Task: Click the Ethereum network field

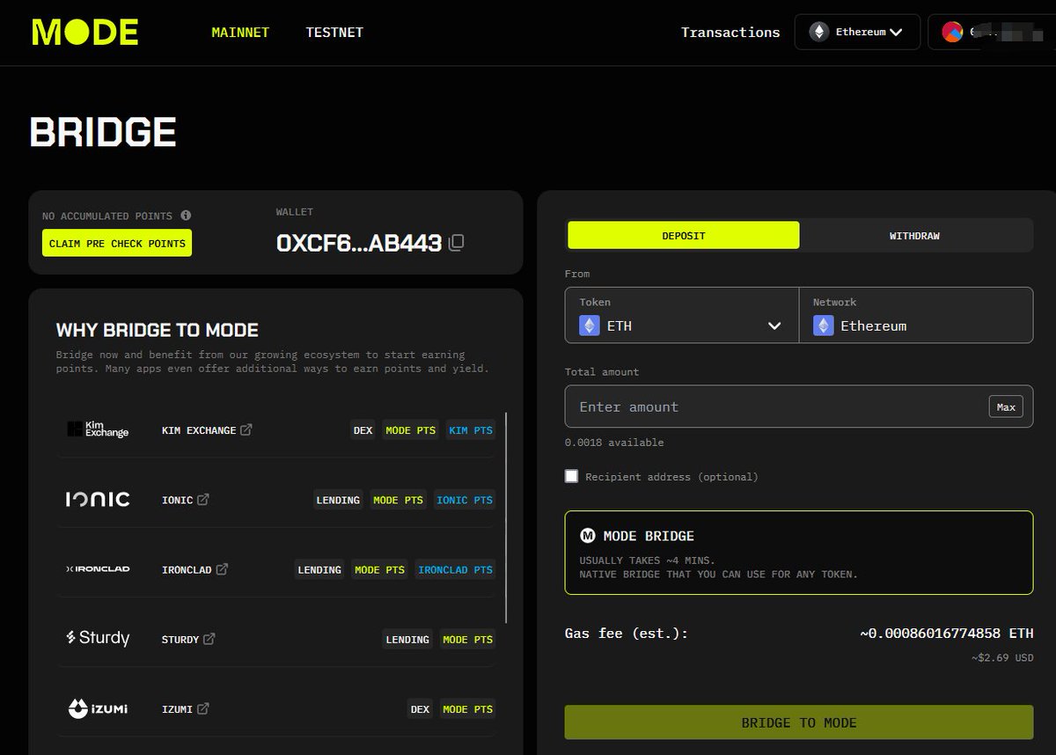Action: click(915, 315)
